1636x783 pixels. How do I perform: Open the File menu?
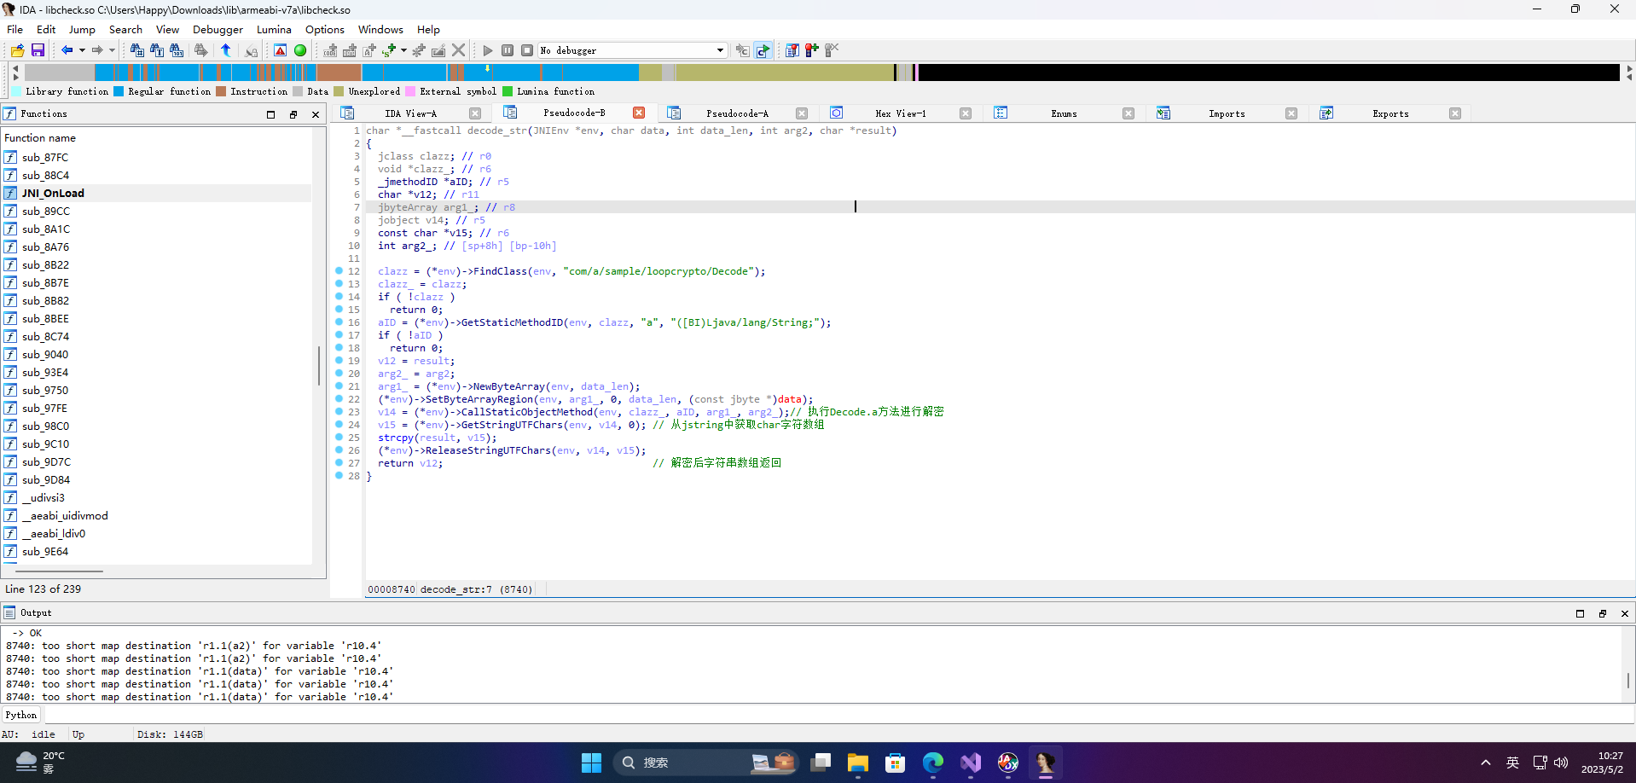(15, 29)
